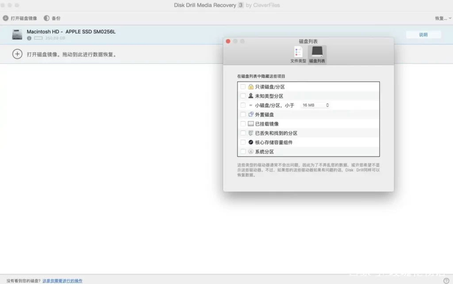Click the 备份 toolbar icon
This screenshot has height=284, width=453.
tap(46, 18)
